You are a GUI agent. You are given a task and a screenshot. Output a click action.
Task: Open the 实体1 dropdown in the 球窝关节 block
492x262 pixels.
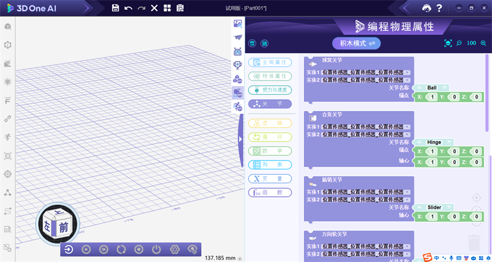point(407,72)
